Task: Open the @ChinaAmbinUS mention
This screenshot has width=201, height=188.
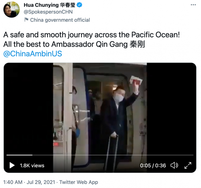Action: coord(32,54)
